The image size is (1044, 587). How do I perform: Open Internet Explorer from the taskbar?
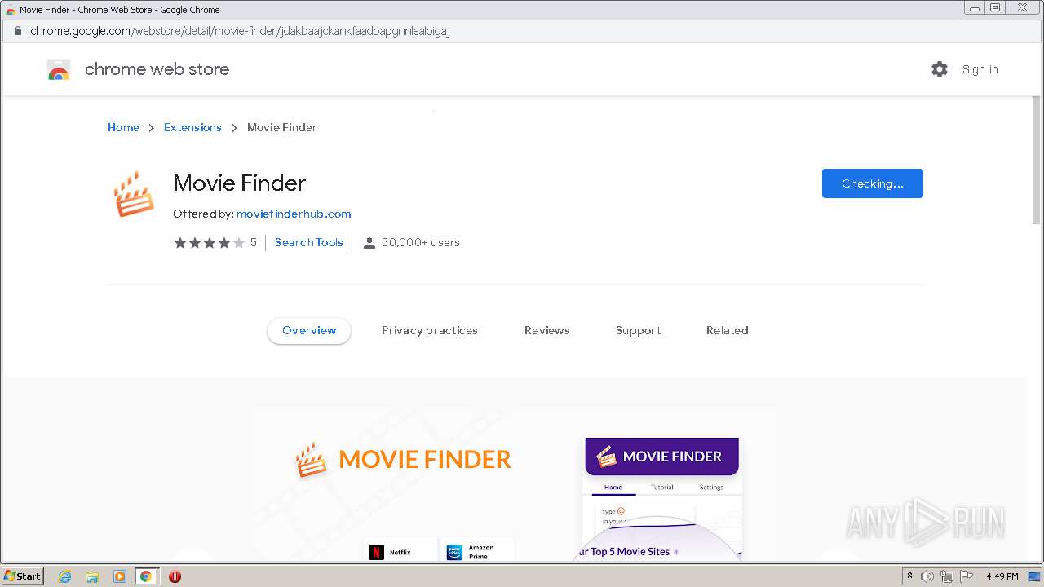click(64, 576)
